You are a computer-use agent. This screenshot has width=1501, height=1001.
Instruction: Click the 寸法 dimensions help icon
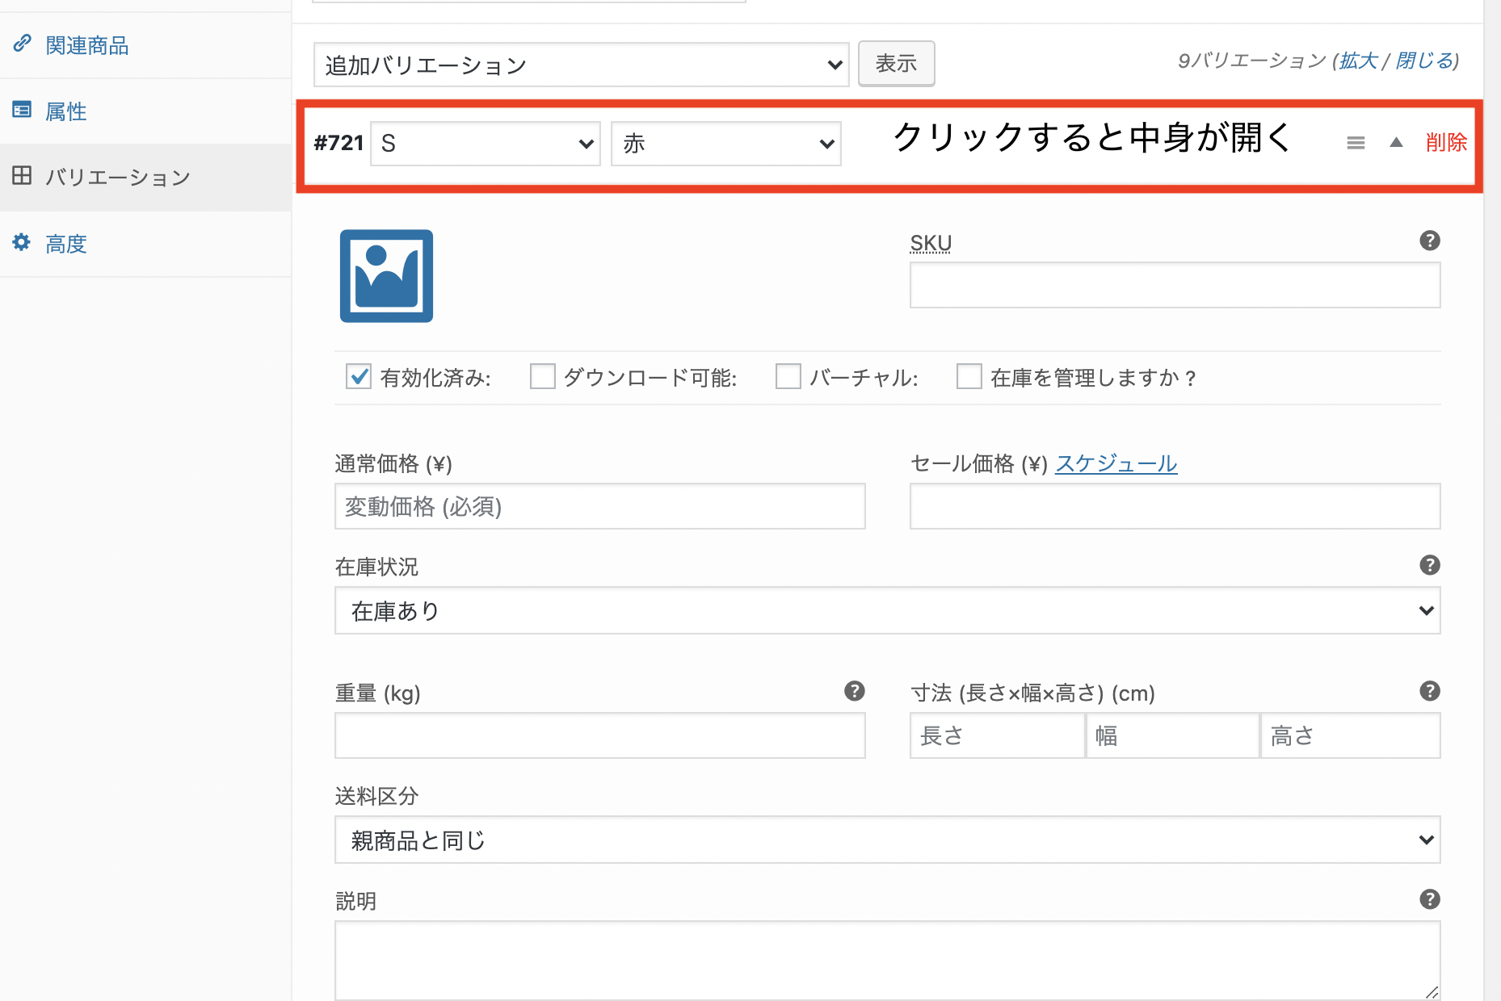pos(1429,691)
